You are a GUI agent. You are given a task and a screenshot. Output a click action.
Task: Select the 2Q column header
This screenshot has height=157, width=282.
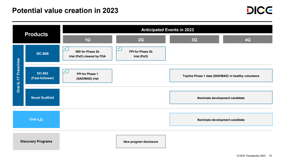pyautogui.click(x=141, y=40)
